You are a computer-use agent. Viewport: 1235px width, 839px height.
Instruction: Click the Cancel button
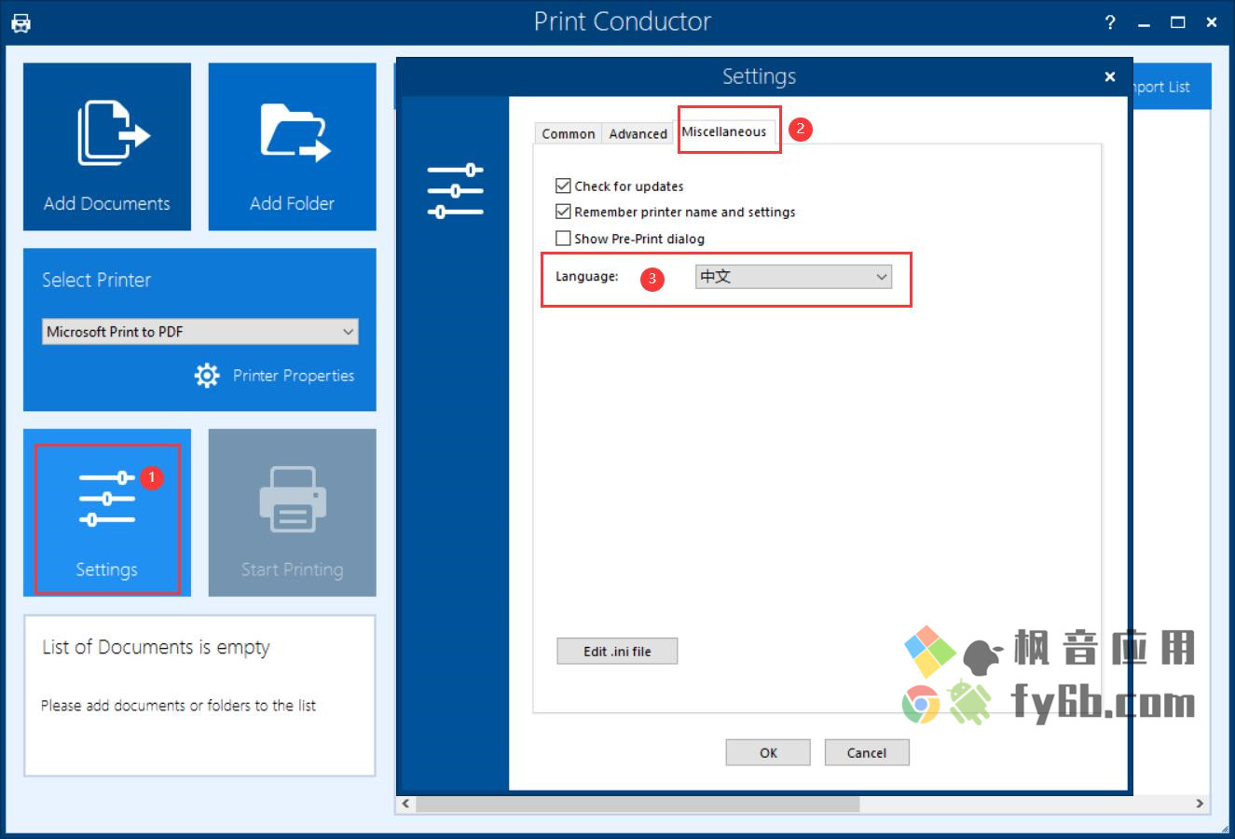coord(867,753)
